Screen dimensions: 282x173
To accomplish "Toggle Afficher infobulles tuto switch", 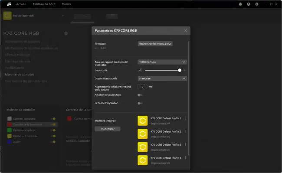I will pos(140,95).
